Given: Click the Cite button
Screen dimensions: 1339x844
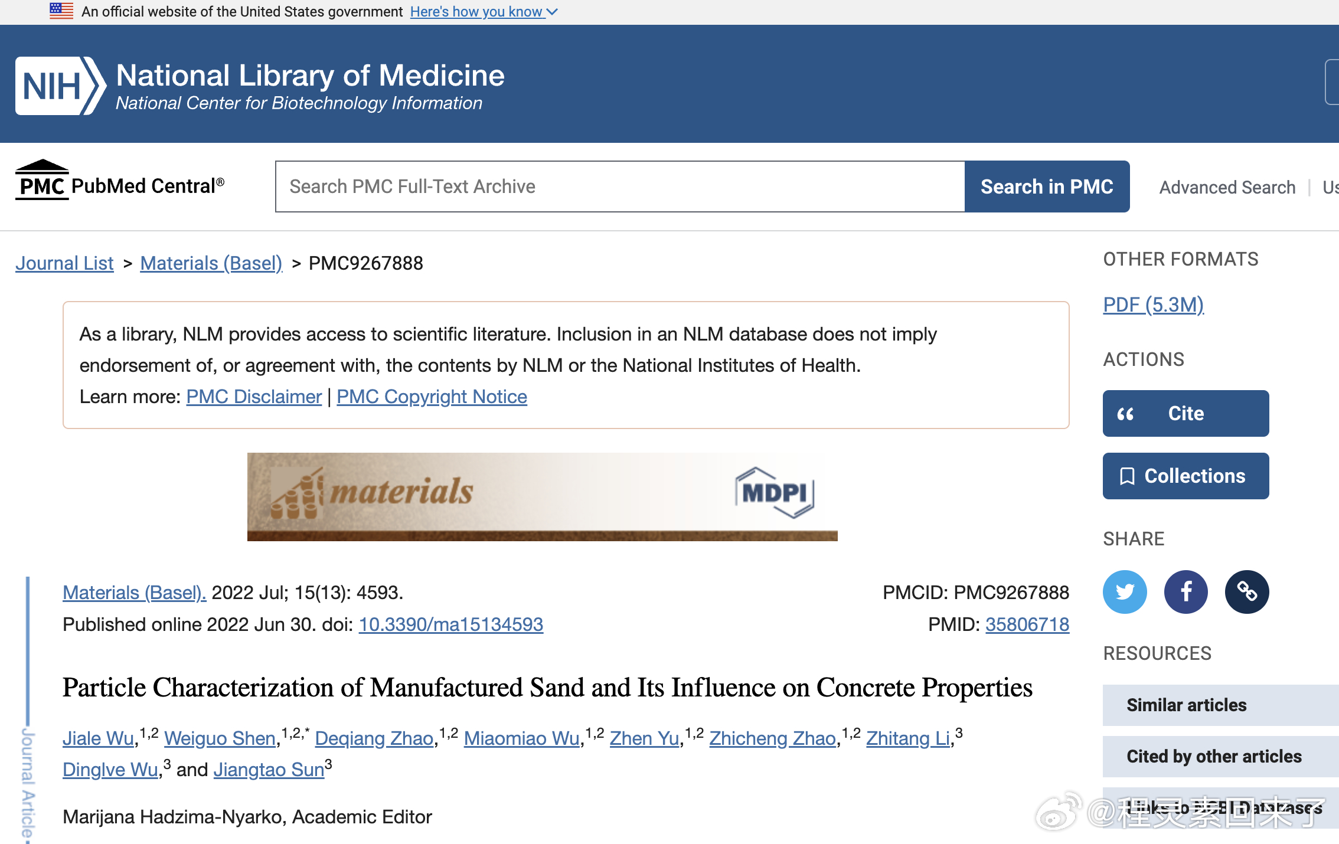Looking at the screenshot, I should coord(1185,413).
